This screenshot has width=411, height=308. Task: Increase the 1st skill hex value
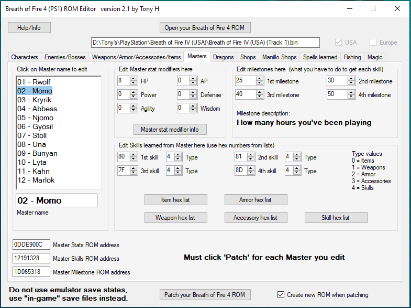point(134,155)
